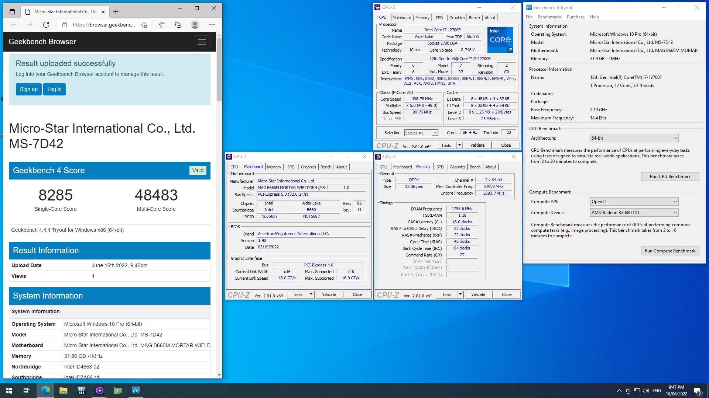Click the CPU-Z taskbar icon
Image resolution: width=709 pixels, height=398 pixels.
pyautogui.click(x=100, y=391)
